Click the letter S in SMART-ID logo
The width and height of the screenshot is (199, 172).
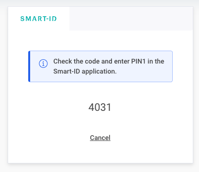pos(22,19)
